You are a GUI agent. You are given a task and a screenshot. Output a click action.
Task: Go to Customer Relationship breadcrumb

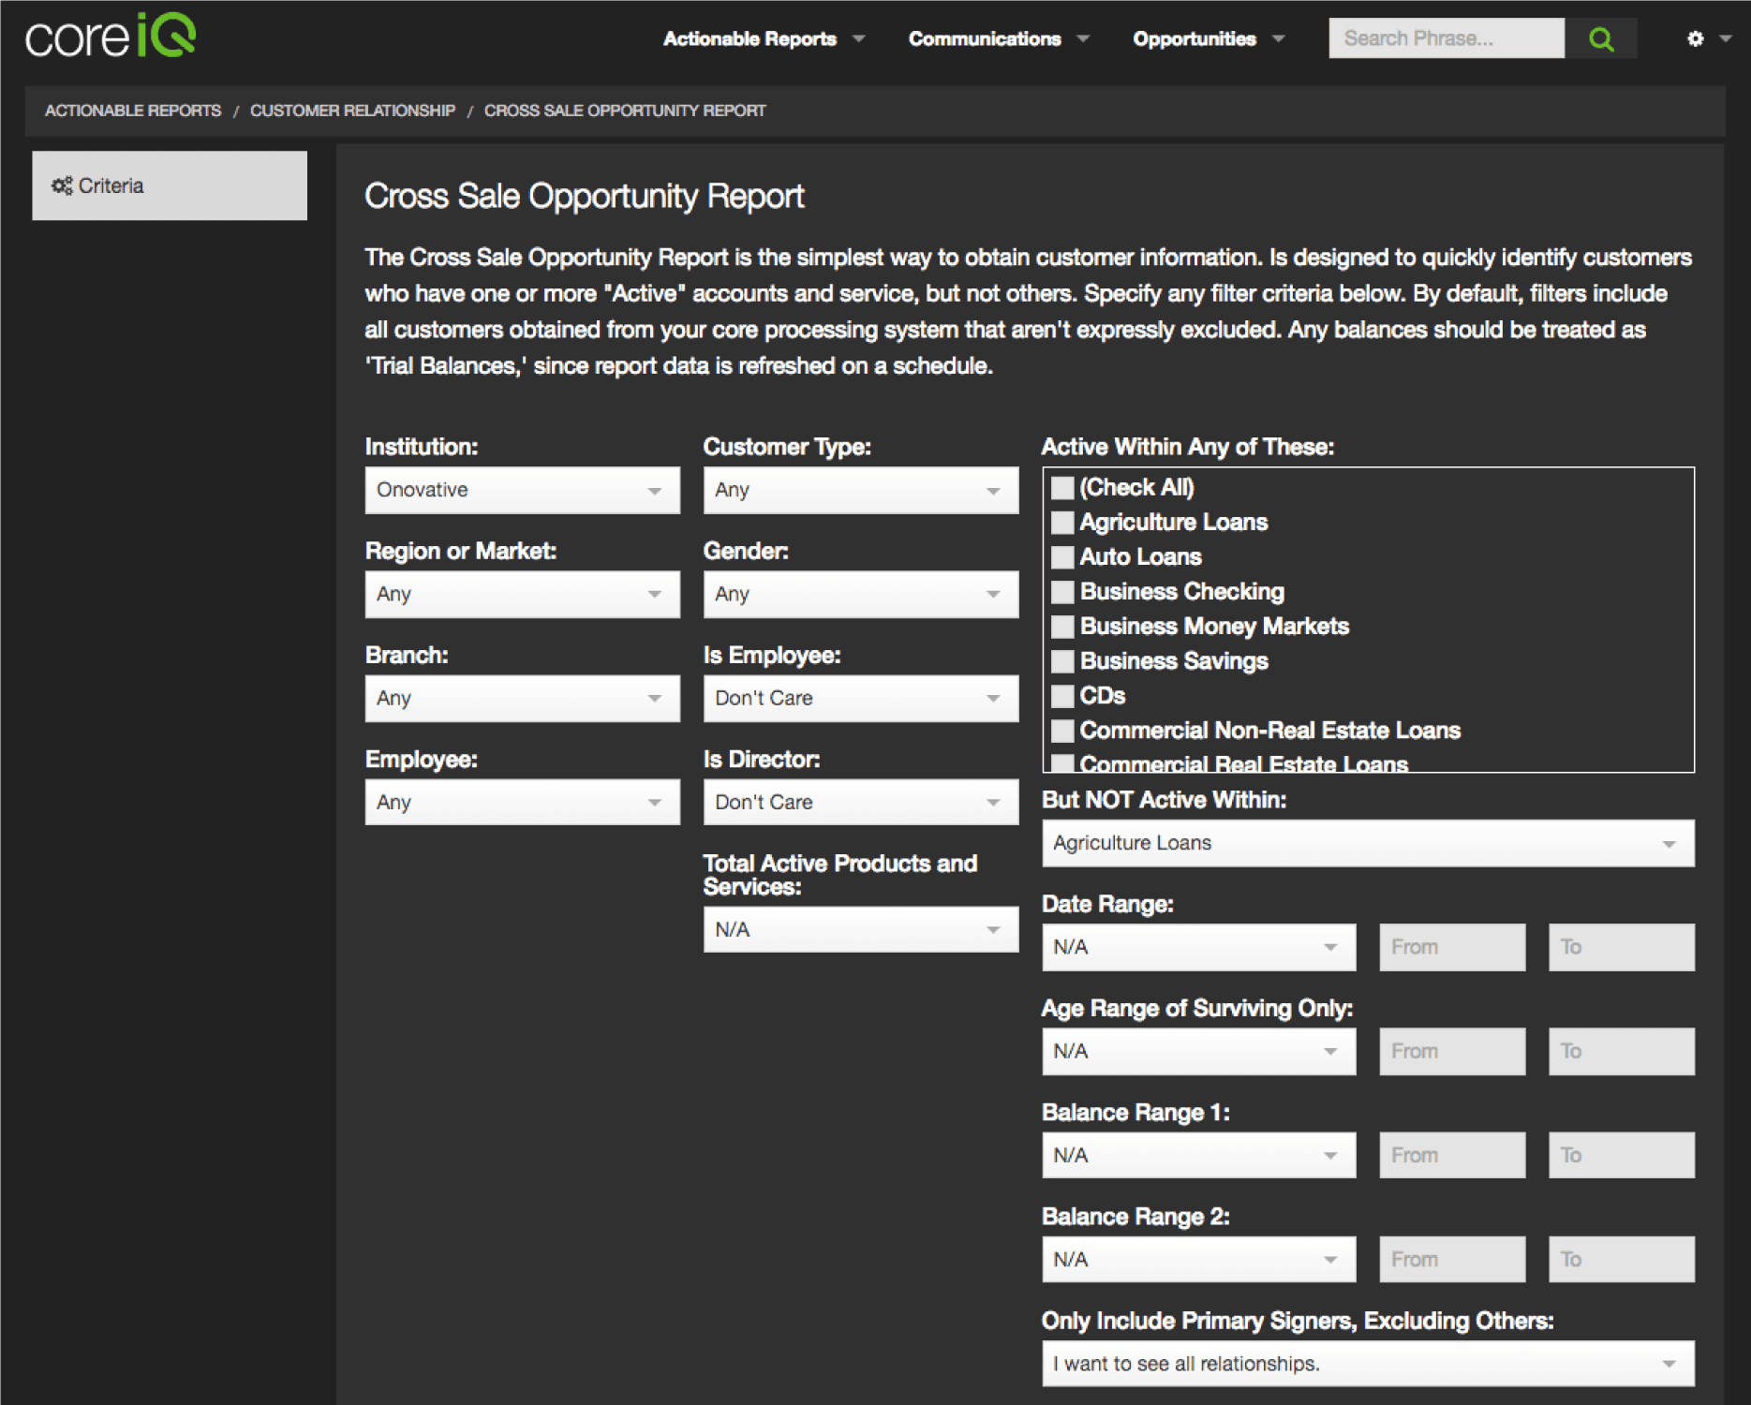[x=352, y=111]
